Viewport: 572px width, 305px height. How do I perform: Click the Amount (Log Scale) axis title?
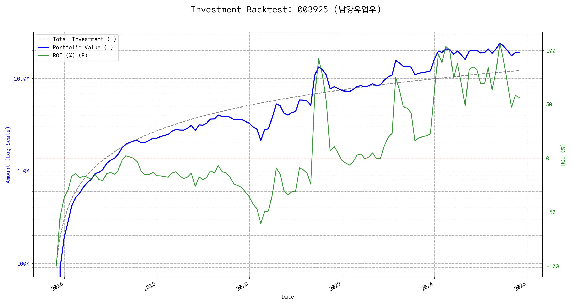8,155
